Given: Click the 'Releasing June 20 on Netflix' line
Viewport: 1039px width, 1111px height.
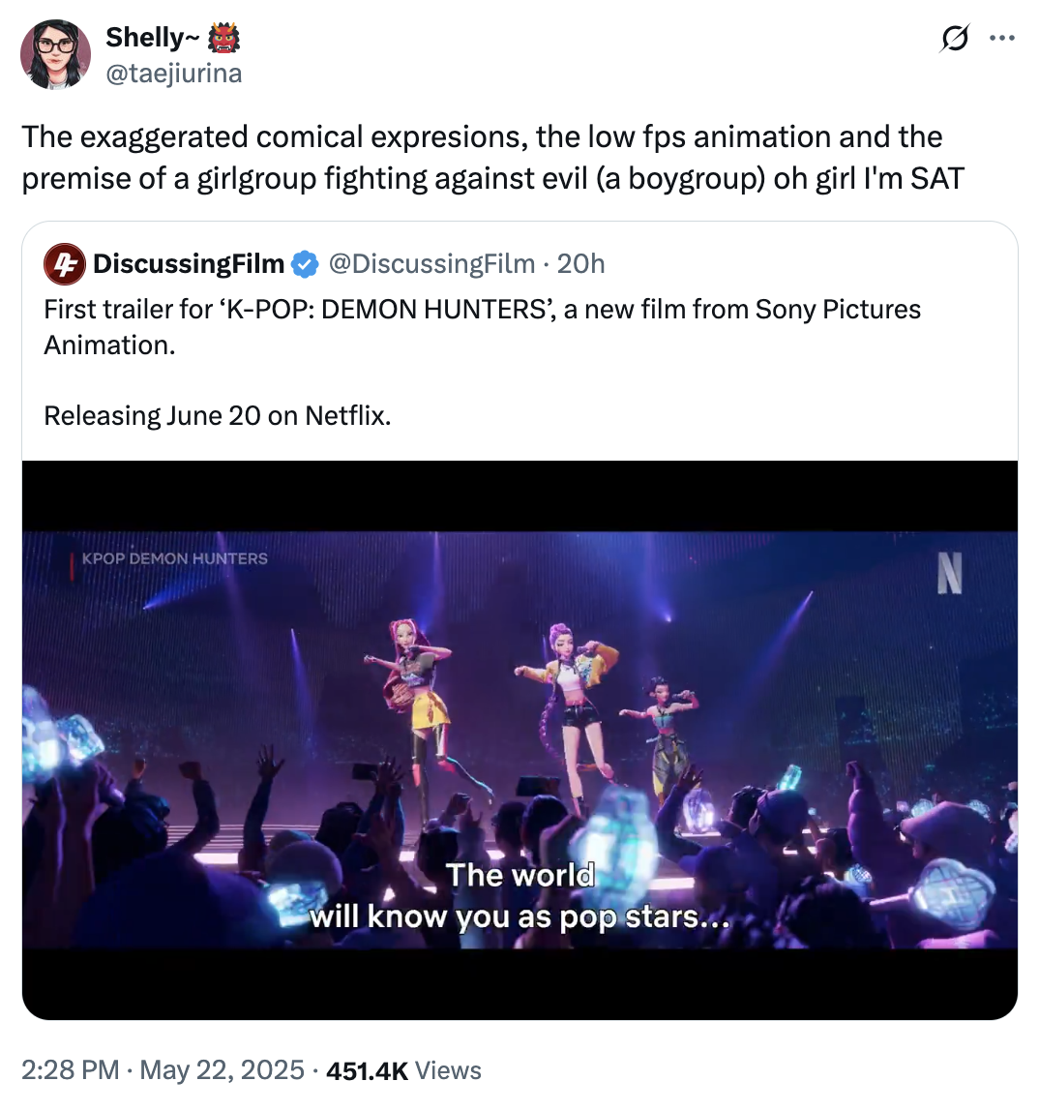Looking at the screenshot, I should (218, 416).
